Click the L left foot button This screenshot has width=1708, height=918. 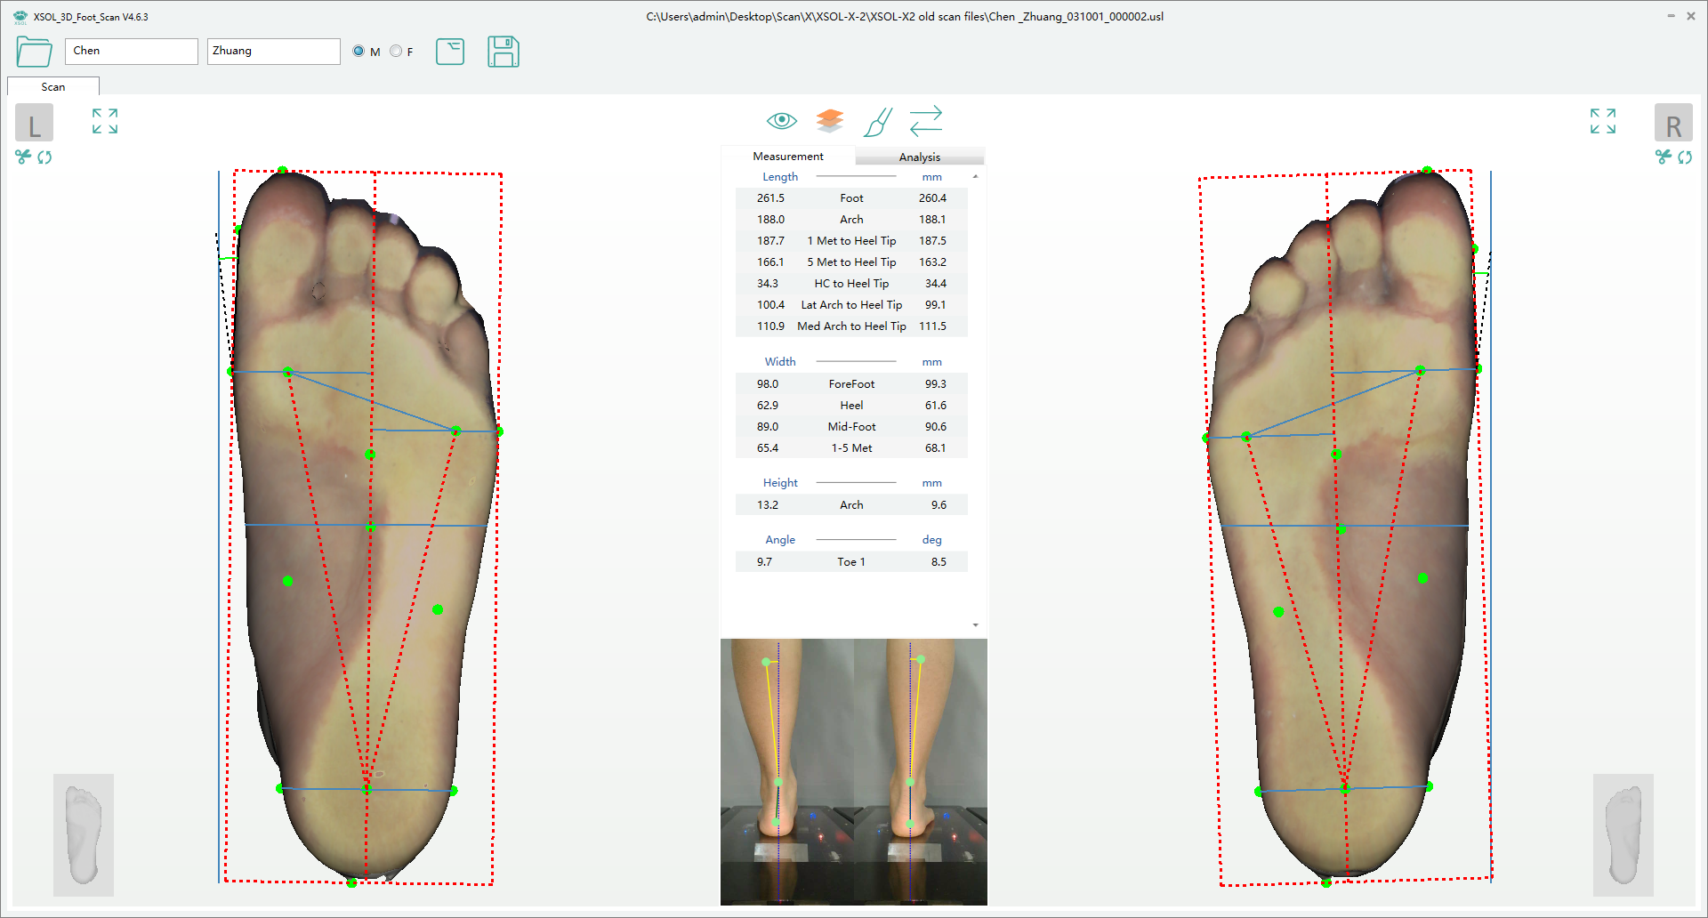(34, 124)
